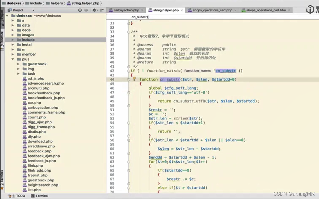
Task: Click line number 58 in the gutter
Action: 112,140
